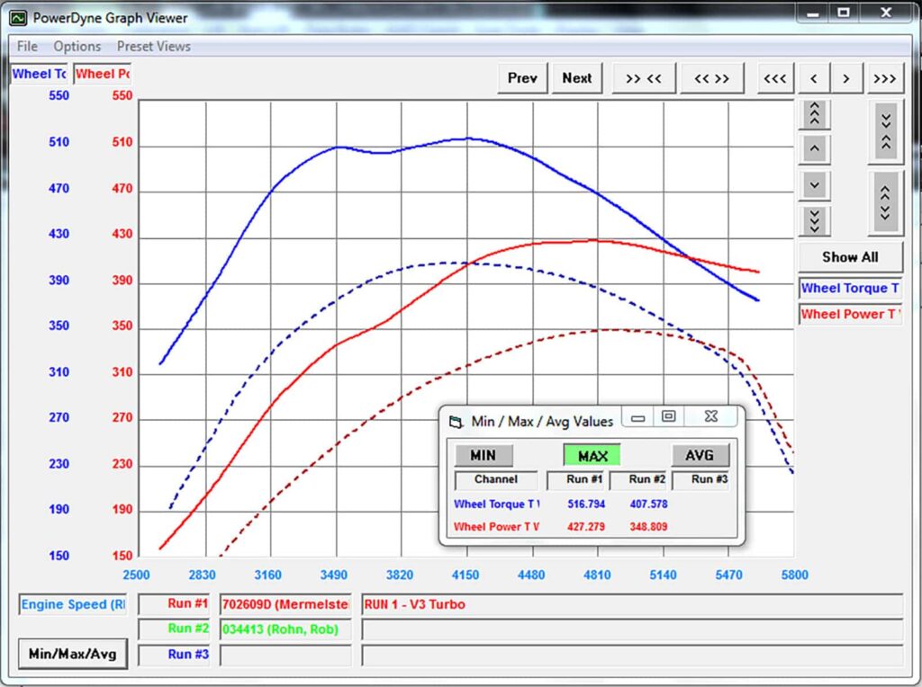922x687 pixels.
Task: Open the Options menu
Action: [x=77, y=47]
